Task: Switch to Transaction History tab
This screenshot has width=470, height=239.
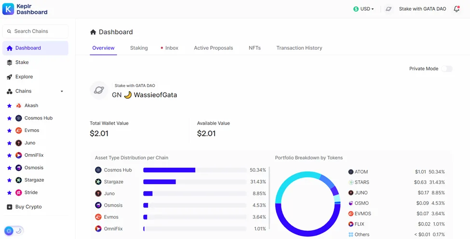Action: click(x=299, y=48)
